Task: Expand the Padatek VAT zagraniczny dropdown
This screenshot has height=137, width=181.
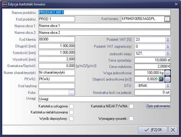Action: pyautogui.click(x=168, y=46)
